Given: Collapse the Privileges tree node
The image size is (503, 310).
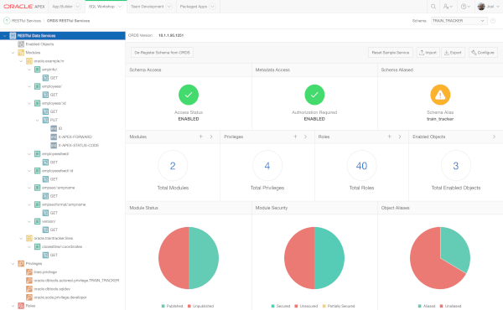Looking at the screenshot, I should click(13, 264).
